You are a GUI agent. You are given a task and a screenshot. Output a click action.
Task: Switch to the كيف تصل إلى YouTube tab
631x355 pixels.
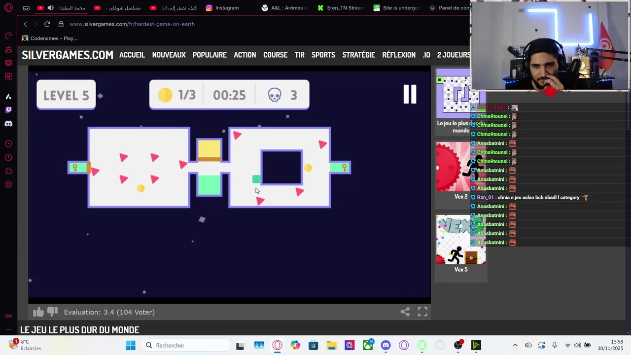click(174, 8)
